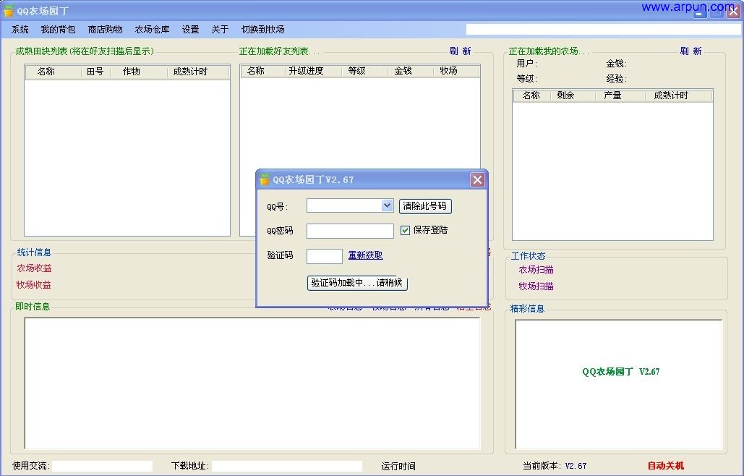Click inside the 即时信息 log box
Viewport: 744px width, 476px height.
[252, 383]
